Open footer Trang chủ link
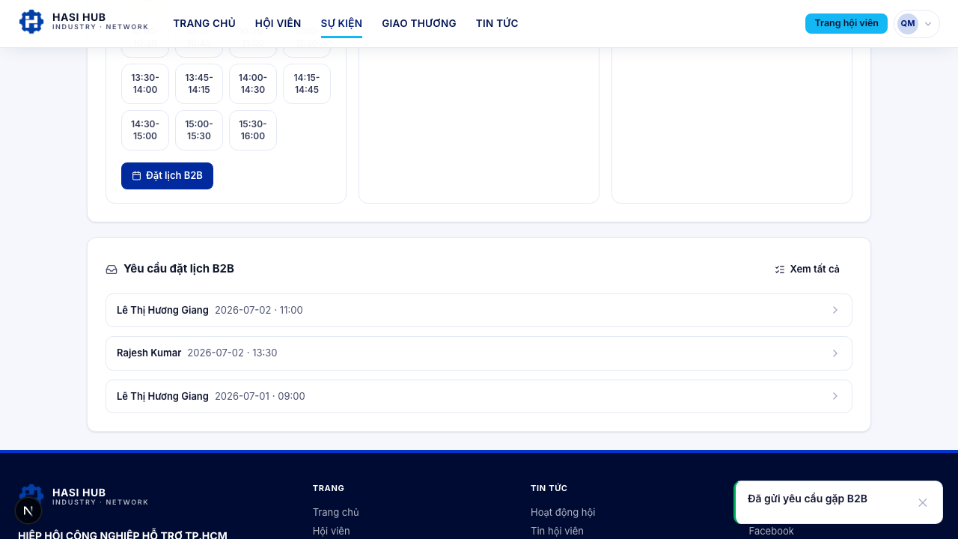 (336, 513)
